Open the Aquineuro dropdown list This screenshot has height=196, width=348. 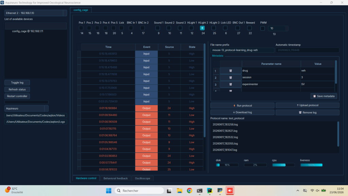[46, 109]
